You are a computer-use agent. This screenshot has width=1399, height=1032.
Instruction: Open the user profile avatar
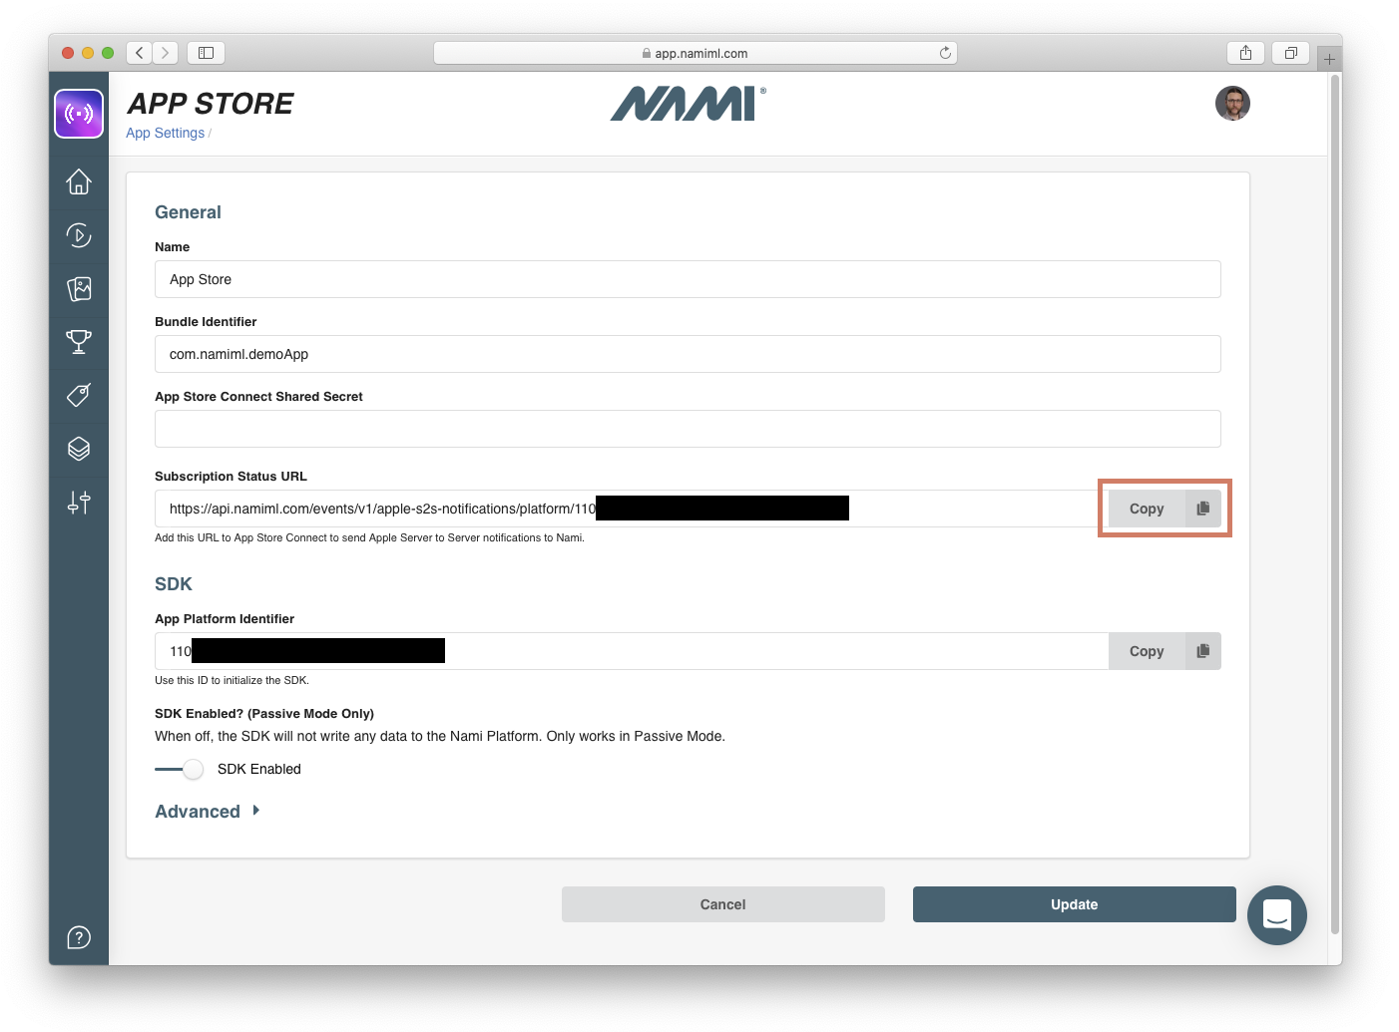[x=1232, y=103]
